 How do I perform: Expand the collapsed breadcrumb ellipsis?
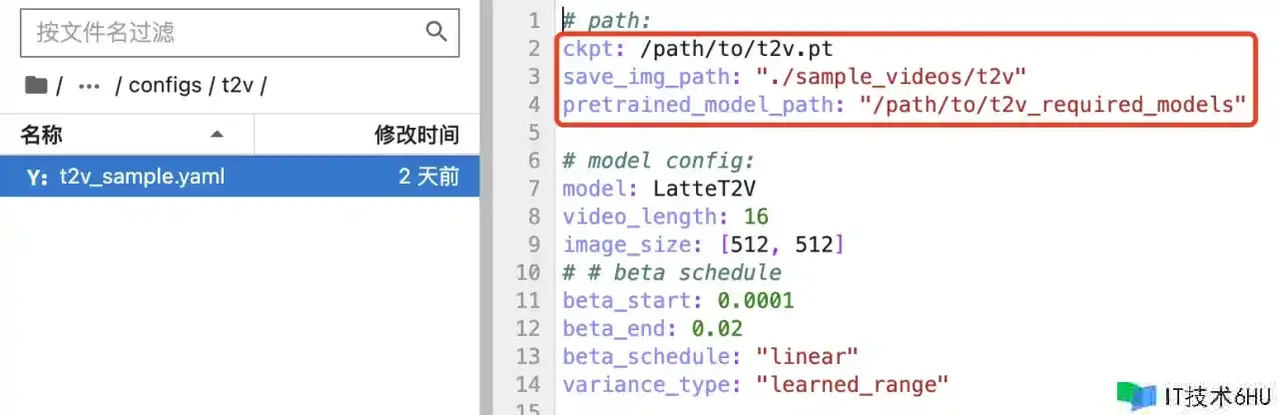(89, 86)
